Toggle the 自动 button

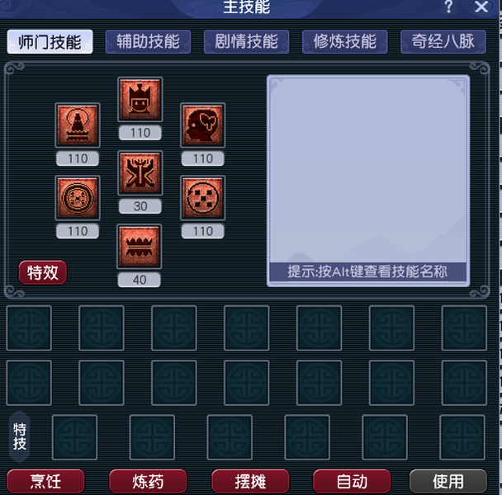[x=352, y=481]
